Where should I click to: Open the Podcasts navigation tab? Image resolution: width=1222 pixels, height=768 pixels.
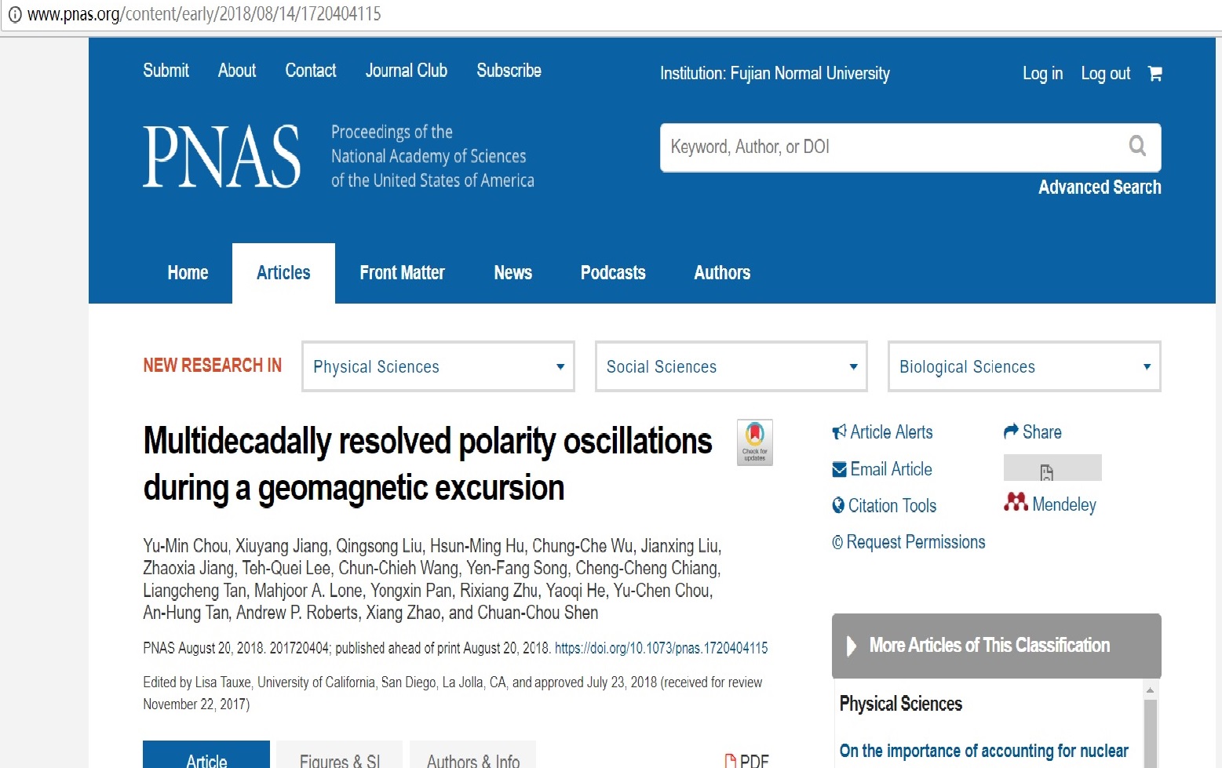coord(613,273)
